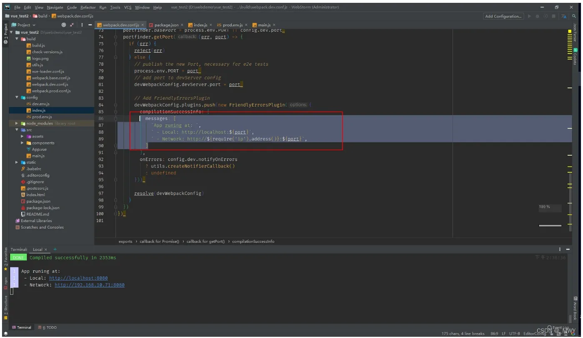Screen dimensions: 583x338
Task: Close the prod.env.js editor tab
Action: click(x=246, y=25)
